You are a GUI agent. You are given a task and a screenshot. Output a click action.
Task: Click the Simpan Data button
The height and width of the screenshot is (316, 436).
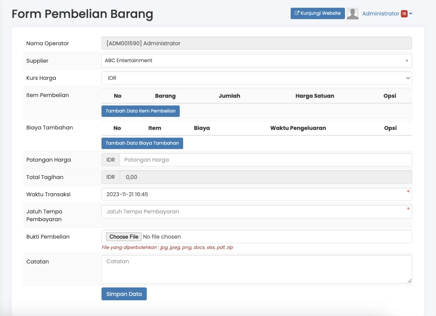124,294
